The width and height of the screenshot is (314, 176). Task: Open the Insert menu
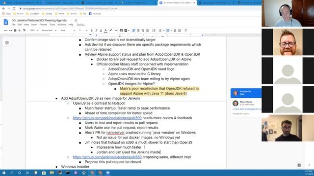[x=34, y=24]
